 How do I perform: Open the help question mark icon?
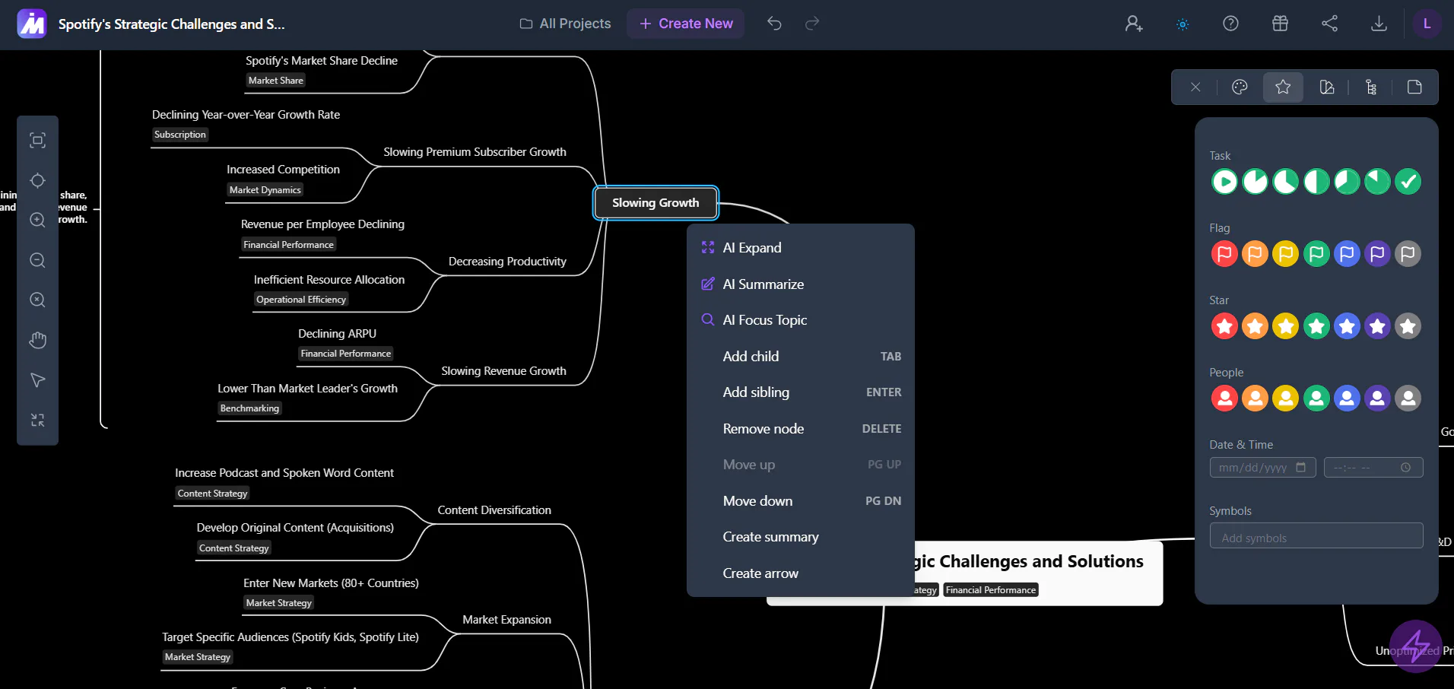[1230, 24]
